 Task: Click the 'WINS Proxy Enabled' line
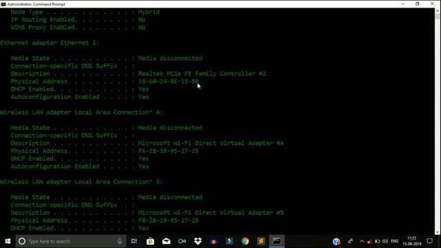pos(78,28)
